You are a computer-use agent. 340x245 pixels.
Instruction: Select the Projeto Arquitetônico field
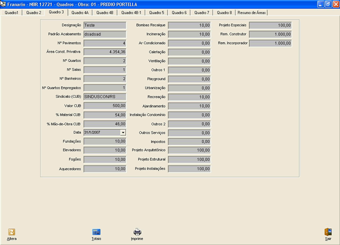pyautogui.click(x=189, y=150)
